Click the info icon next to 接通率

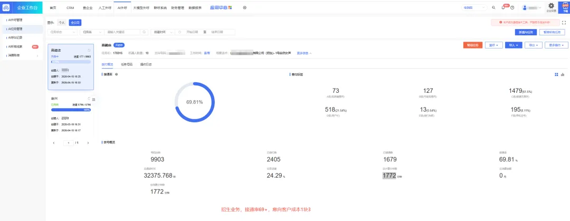(116, 74)
